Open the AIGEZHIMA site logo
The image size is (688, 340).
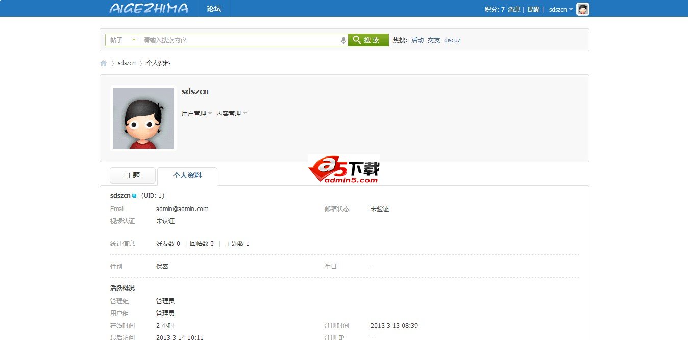[x=149, y=8]
